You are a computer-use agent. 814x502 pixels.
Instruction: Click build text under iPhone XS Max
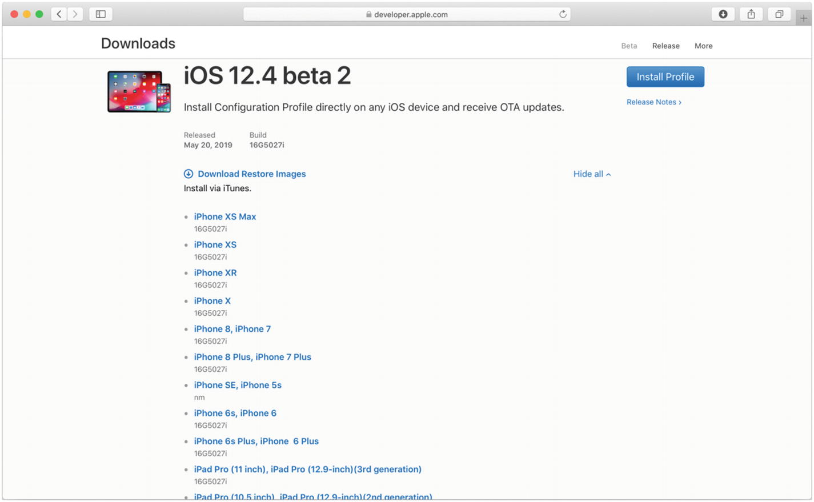(x=210, y=229)
